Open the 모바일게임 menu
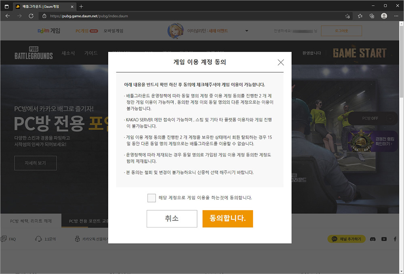Screen dimensions: 404x274 (x=114, y=31)
